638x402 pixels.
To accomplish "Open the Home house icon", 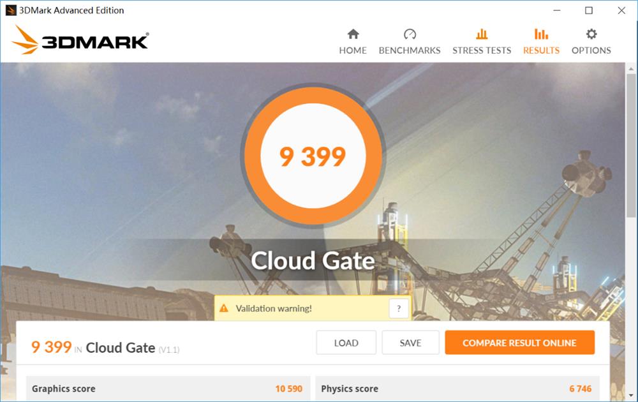I will coord(353,34).
